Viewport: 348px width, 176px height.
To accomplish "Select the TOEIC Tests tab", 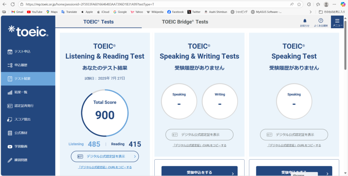I will pos(99,22).
